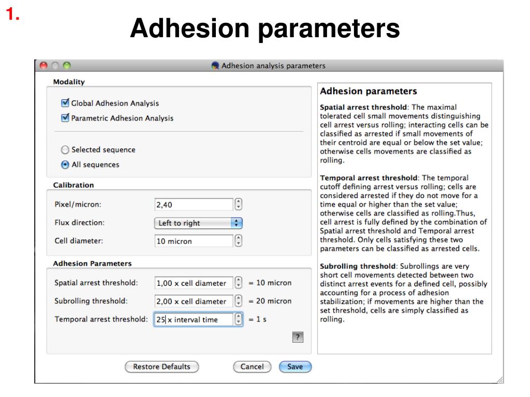Select the Selected sequence radio button
This screenshot has width=530, height=397.
coord(65,149)
